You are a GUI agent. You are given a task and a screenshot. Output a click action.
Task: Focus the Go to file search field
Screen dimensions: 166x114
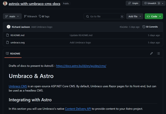104,16
